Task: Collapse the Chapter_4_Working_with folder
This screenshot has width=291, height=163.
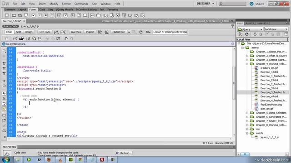Action: [x=247, y=64]
